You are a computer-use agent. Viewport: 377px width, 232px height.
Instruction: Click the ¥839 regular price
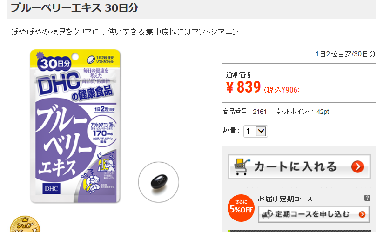click(x=243, y=87)
